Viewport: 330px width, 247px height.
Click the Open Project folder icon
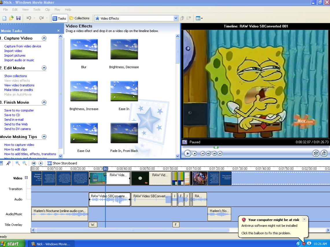(x=11, y=18)
